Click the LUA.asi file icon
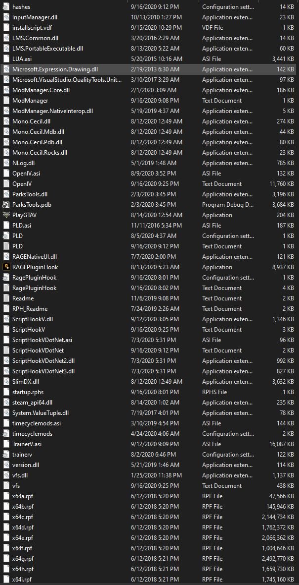The height and width of the screenshot is (585, 299). (x=6, y=59)
